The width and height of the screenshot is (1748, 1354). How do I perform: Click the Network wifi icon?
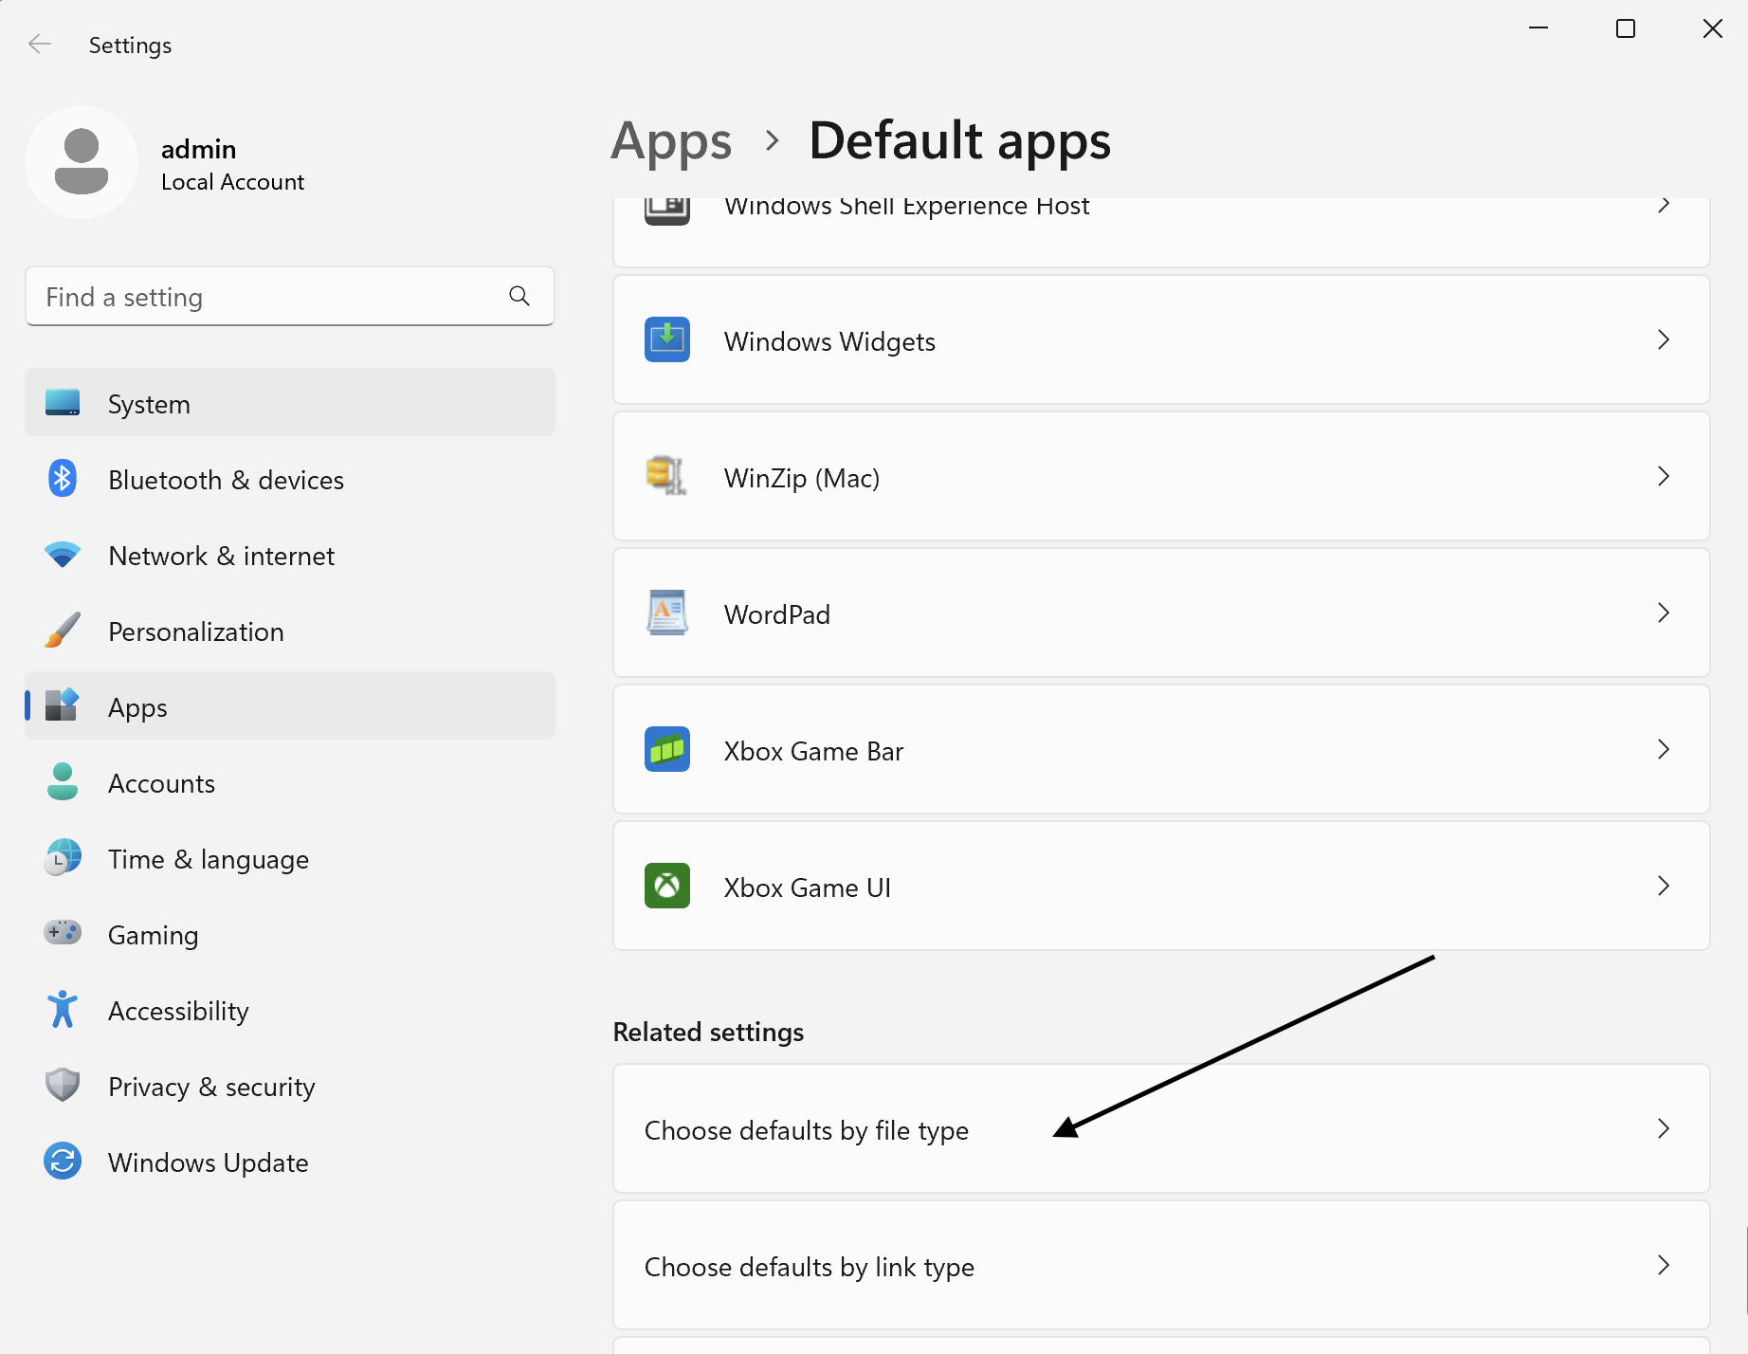coord(63,555)
